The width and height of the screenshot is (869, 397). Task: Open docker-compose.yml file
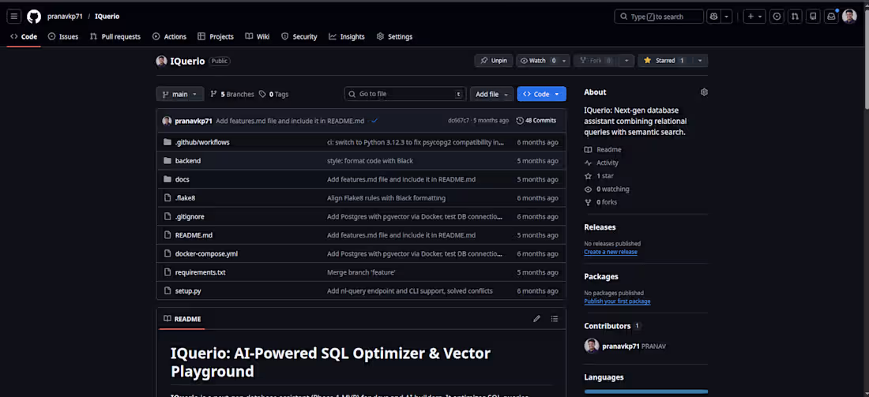point(206,253)
